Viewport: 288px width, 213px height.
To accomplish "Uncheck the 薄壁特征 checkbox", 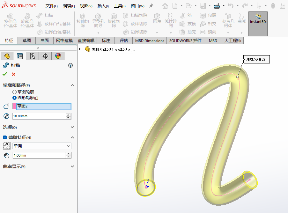I will [5, 137].
